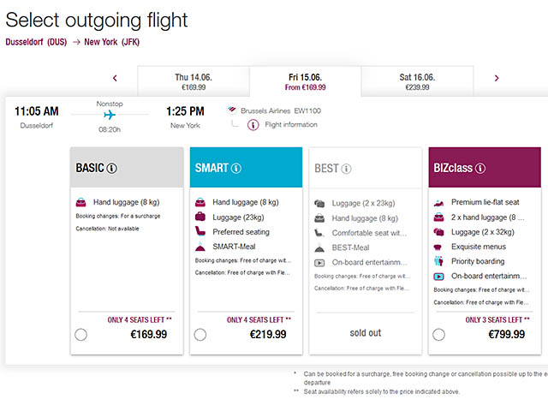Show later dates with right chevron
Viewport: 548px width, 411px height.
[497, 79]
